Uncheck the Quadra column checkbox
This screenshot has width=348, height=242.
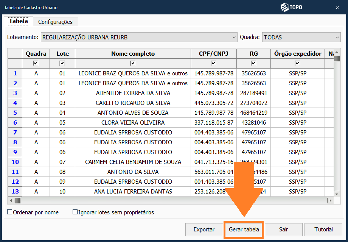click(36, 63)
